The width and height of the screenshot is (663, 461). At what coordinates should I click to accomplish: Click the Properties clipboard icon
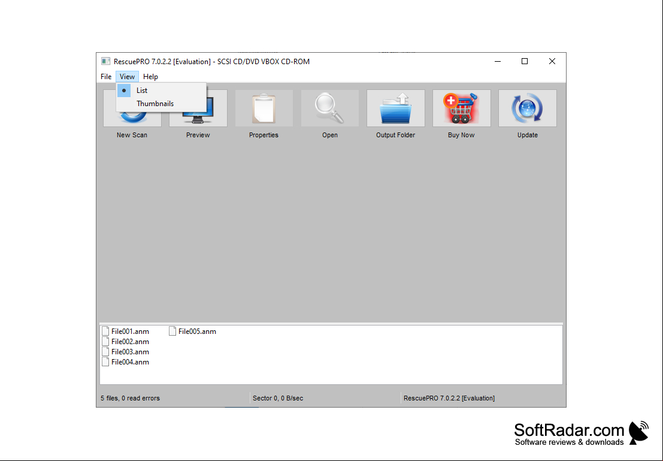pos(264,108)
